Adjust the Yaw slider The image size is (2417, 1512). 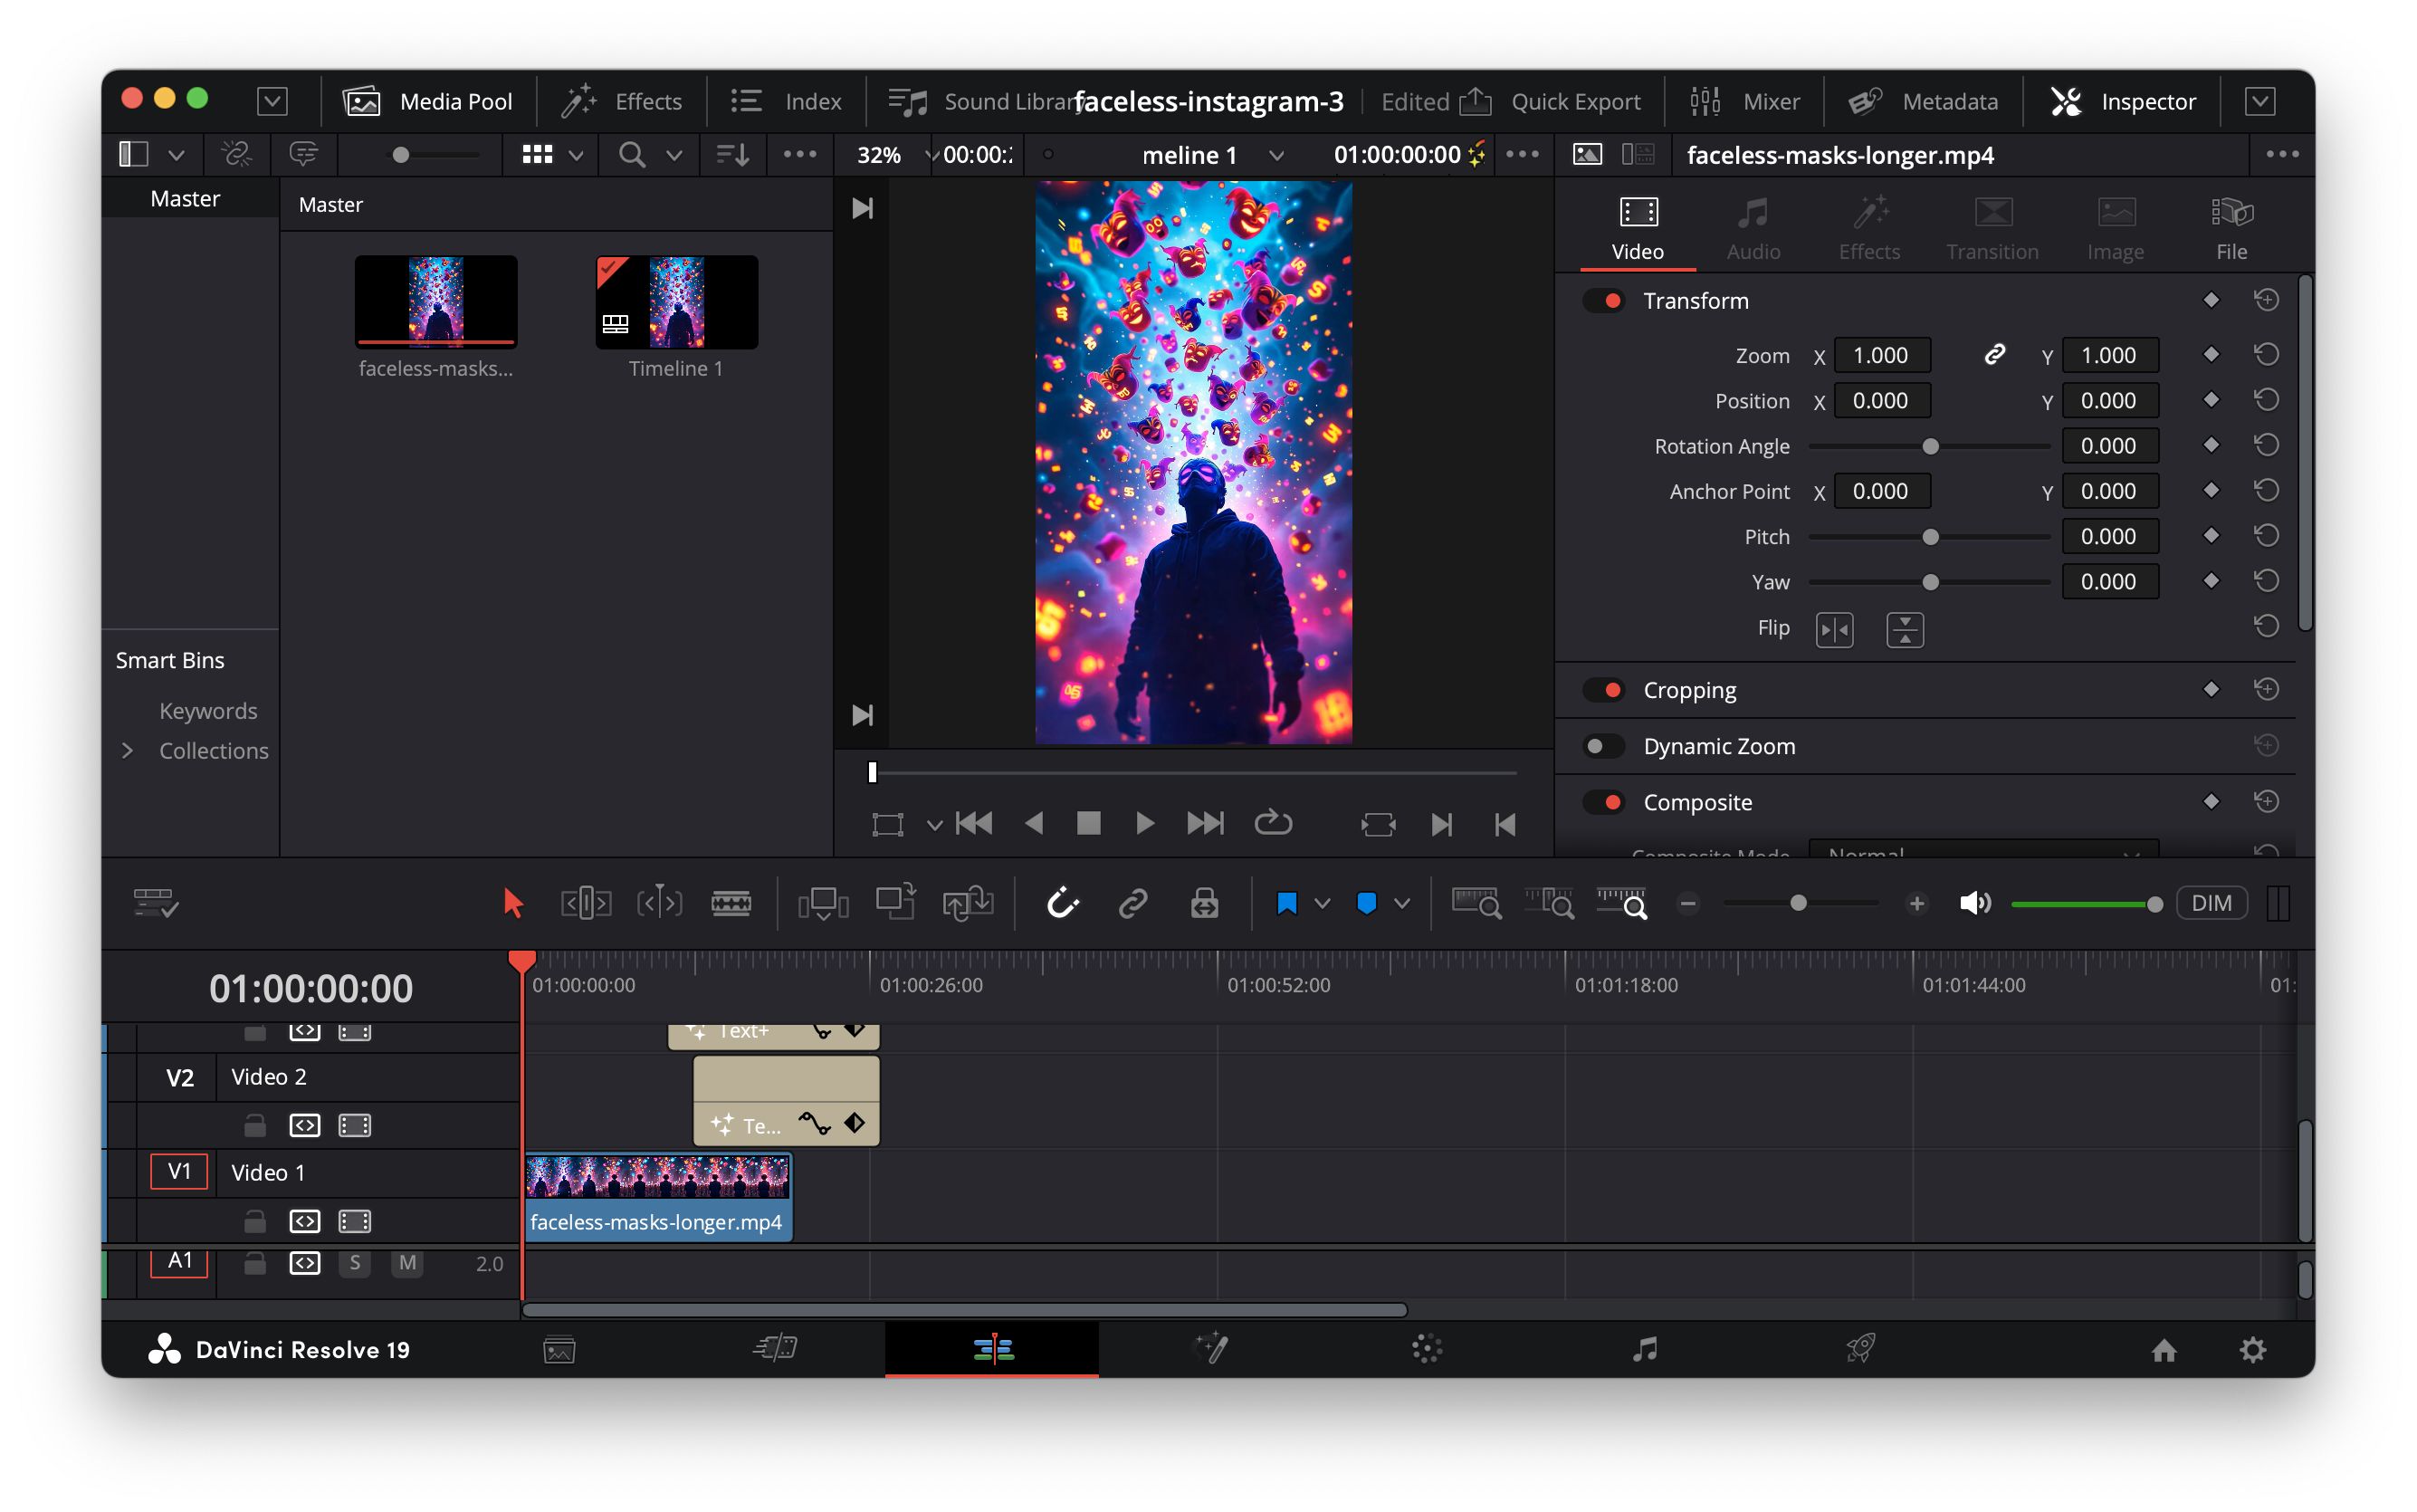1929,582
